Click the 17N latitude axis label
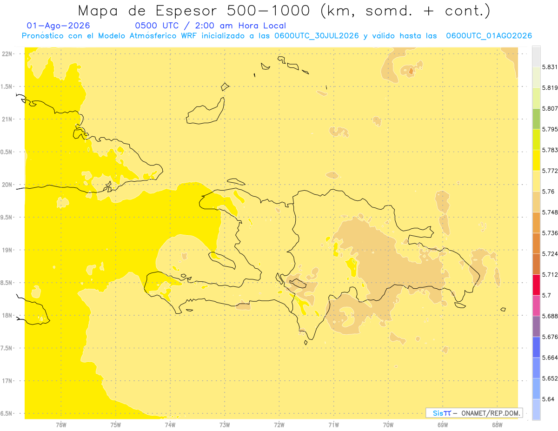Viewport: 558px width, 431px height. coord(7,381)
